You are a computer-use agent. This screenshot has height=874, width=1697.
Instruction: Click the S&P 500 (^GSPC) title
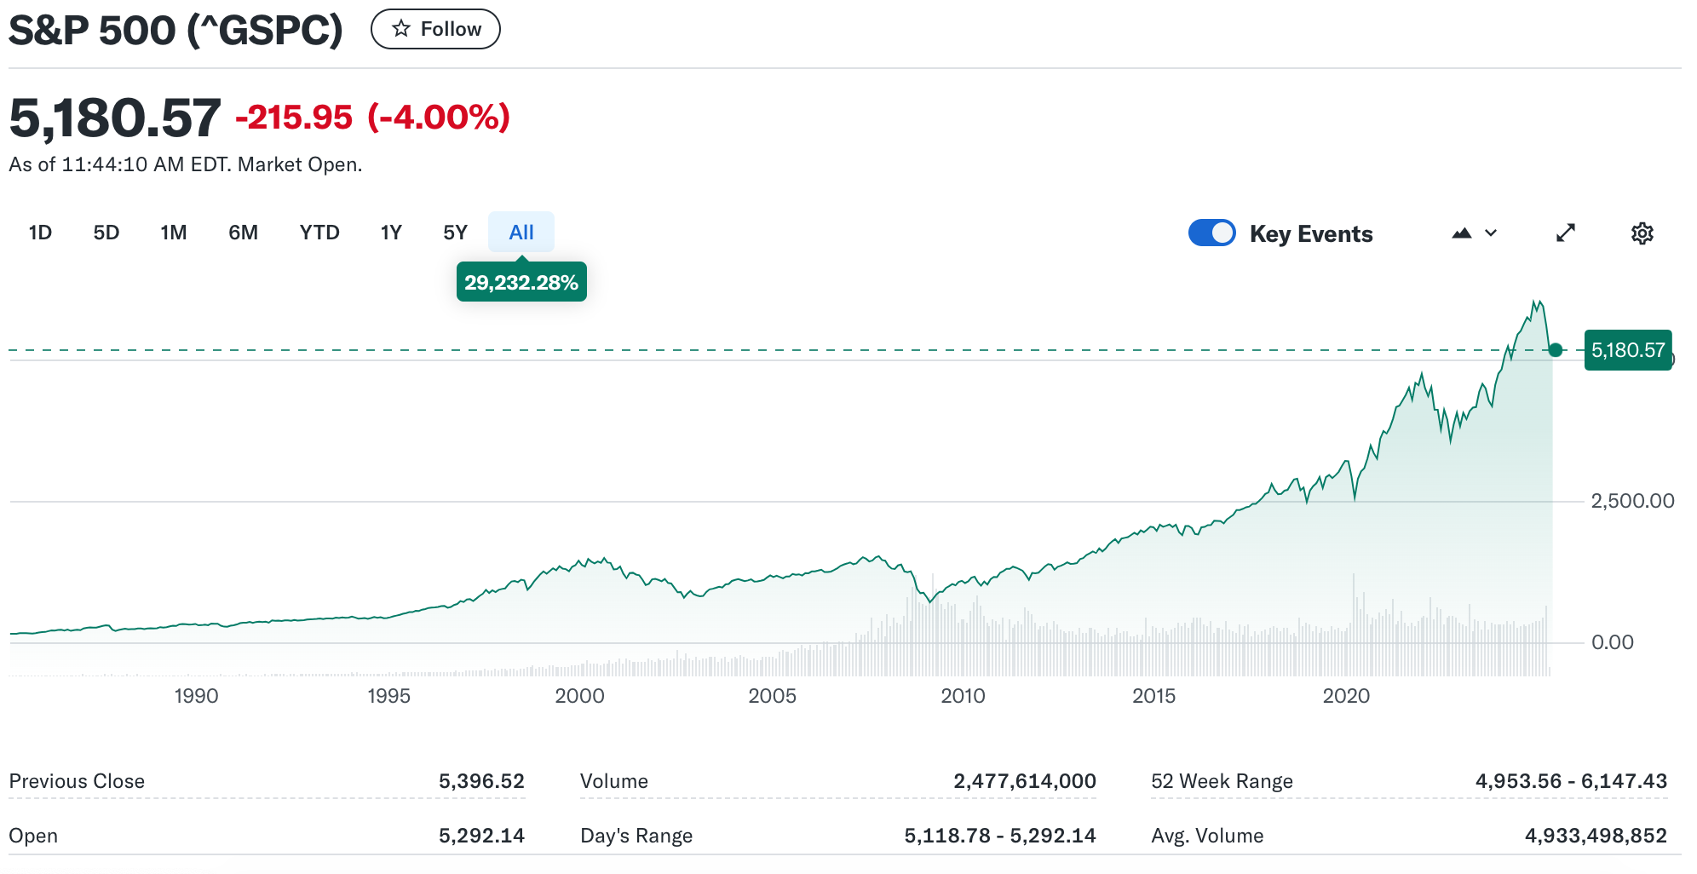175,31
